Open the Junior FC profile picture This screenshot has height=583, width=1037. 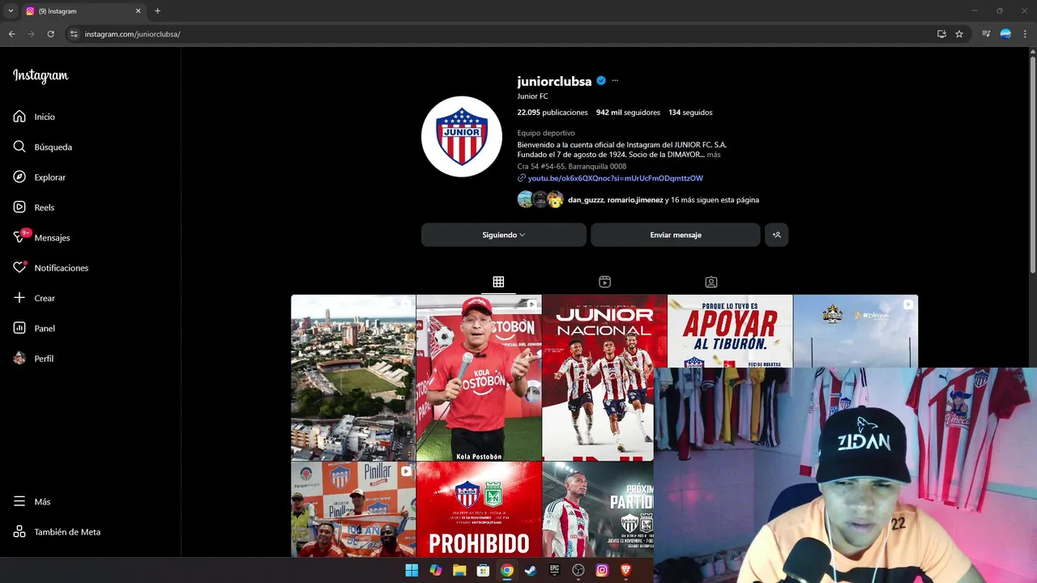coord(462,136)
